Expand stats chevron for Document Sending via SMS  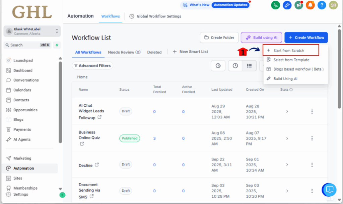click(x=287, y=191)
